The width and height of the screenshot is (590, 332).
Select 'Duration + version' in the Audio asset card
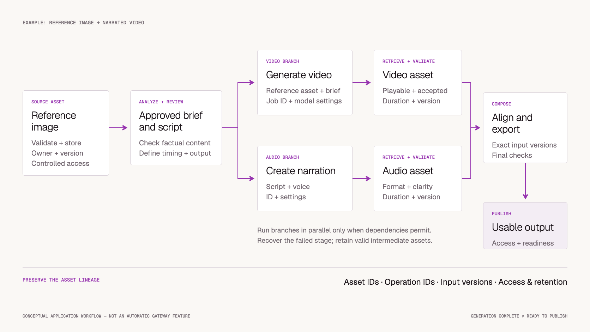point(411,197)
